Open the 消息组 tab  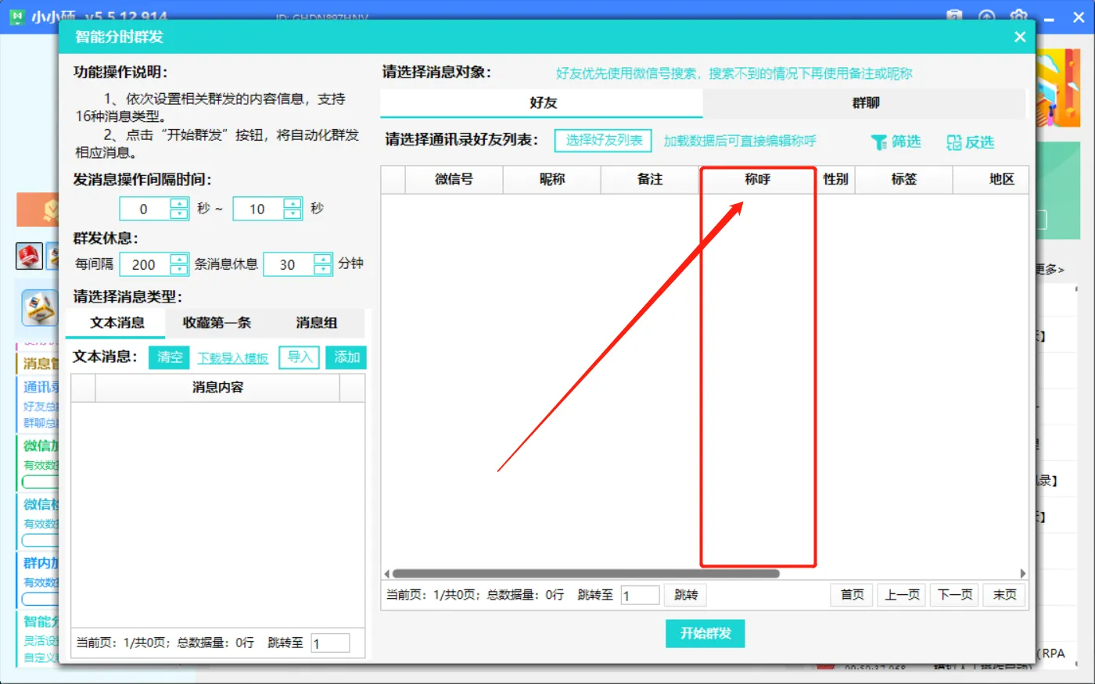[316, 323]
